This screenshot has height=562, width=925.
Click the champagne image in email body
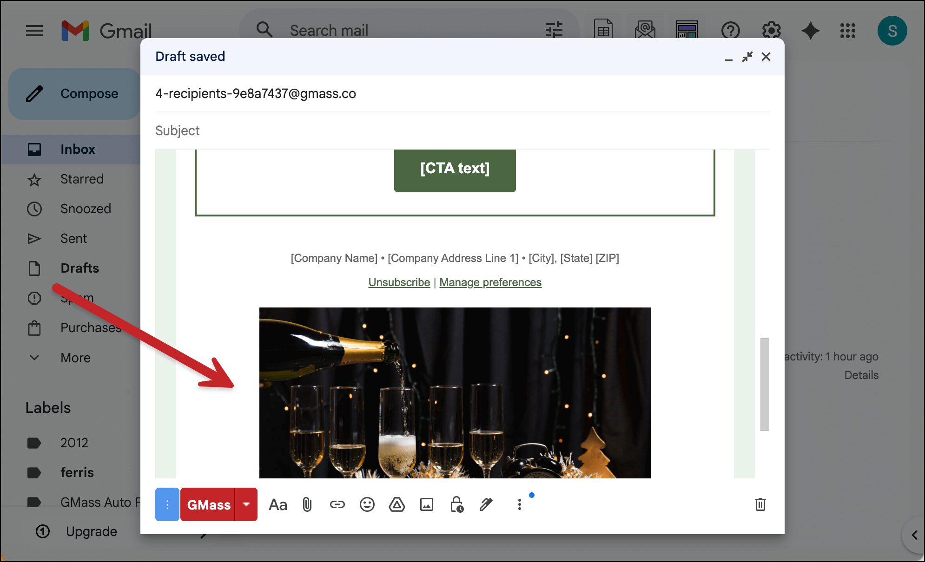(455, 393)
